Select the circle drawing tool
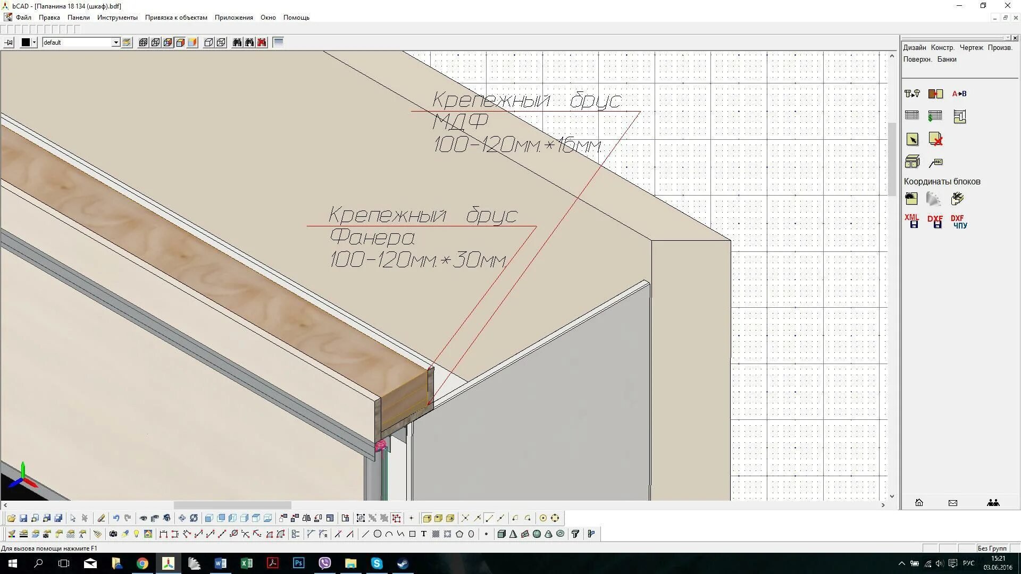 click(x=377, y=534)
